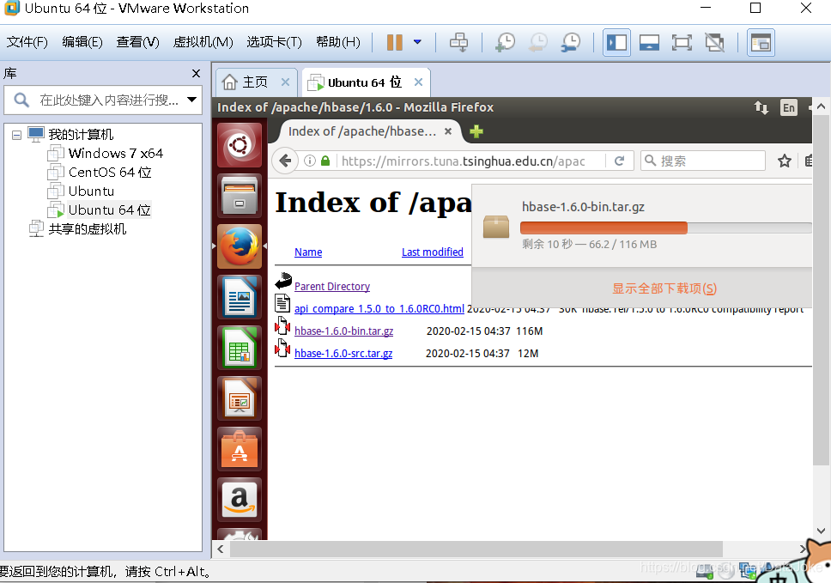Open api_compare_1.5.0_to_1.6.0RC0.html link
Viewport: 831px width, 583px height.
379,308
